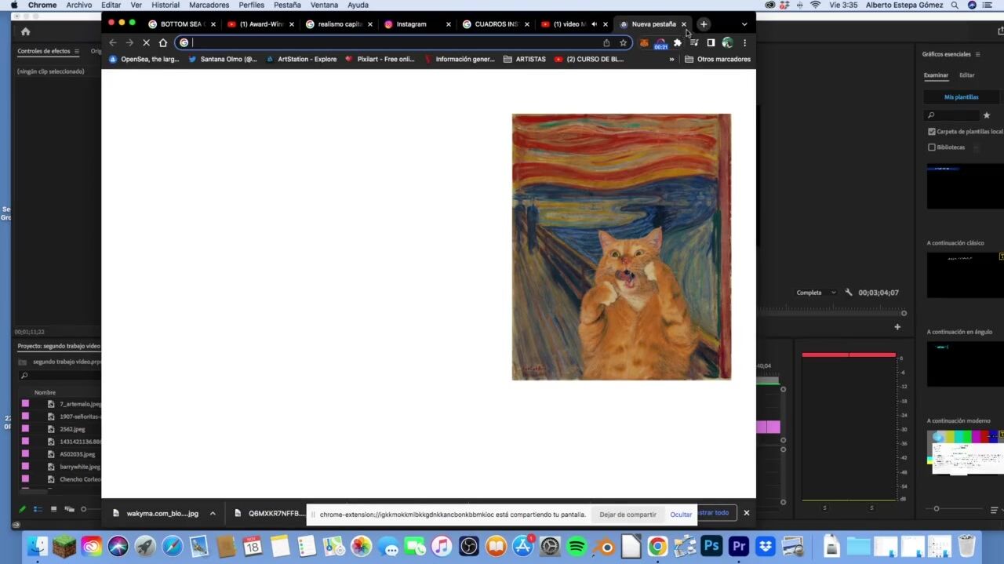Click the Chrome home button

(x=163, y=43)
